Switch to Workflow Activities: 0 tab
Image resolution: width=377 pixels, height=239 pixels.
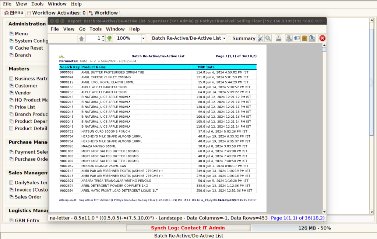(56, 13)
